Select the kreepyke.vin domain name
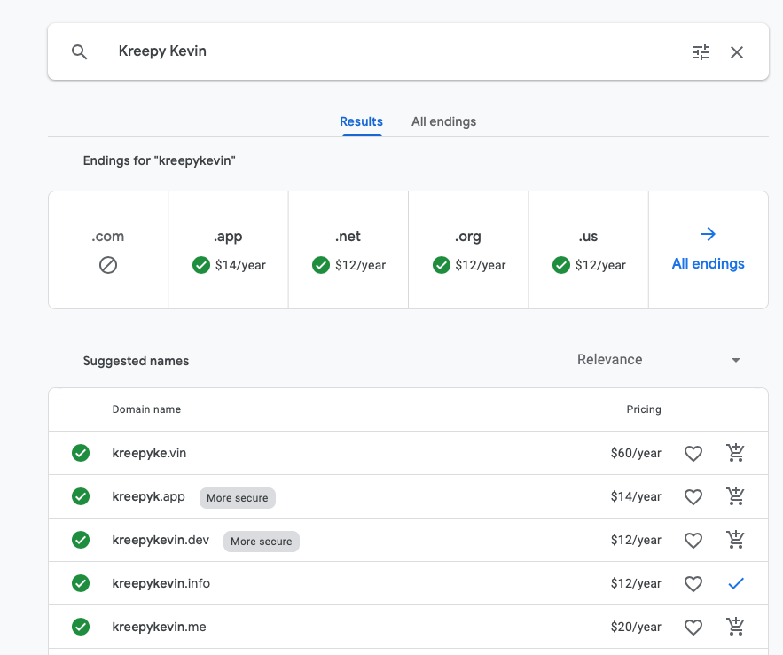 tap(149, 453)
